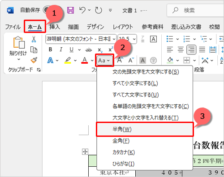This screenshot has width=224, height=177.
Task: Decrease font size with smaller A
Action: point(131,60)
